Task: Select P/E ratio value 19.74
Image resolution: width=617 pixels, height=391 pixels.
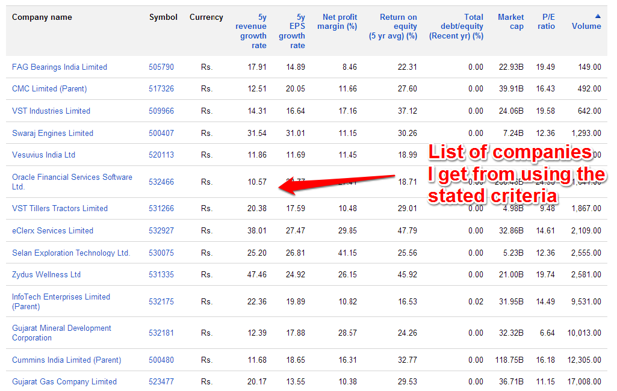Action: click(545, 274)
